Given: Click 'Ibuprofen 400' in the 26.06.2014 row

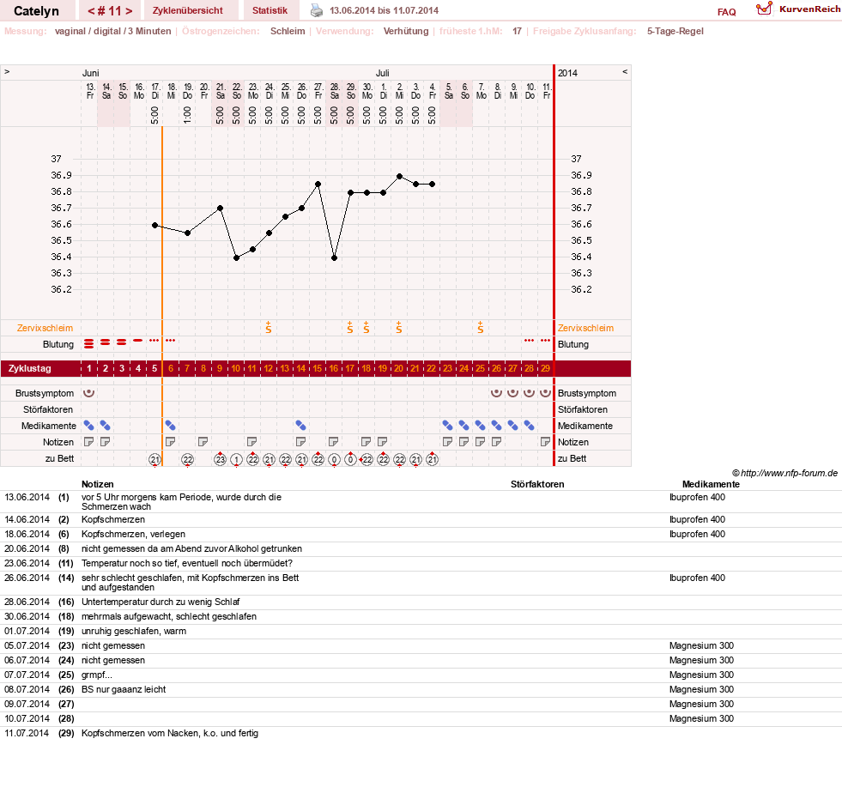Looking at the screenshot, I should [697, 578].
